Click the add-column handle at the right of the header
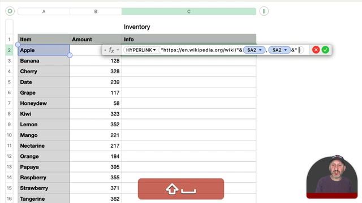Image resolution: width=362 pixels, height=203 pixels. coord(264,11)
